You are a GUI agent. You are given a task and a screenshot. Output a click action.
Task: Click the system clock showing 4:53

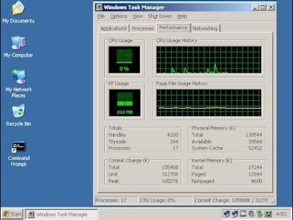click(281, 214)
